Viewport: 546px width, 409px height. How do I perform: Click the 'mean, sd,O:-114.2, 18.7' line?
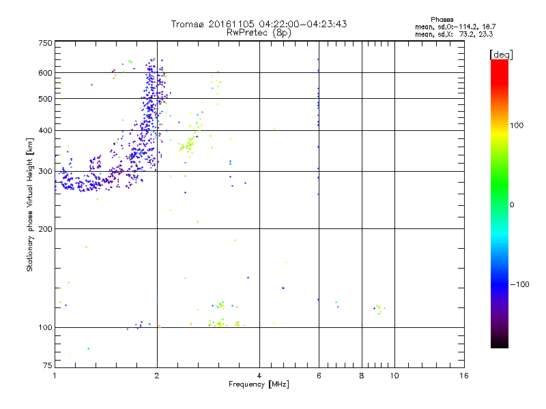click(455, 27)
